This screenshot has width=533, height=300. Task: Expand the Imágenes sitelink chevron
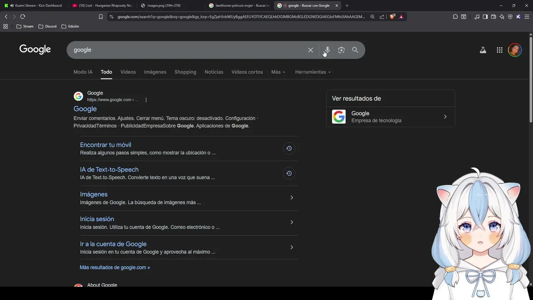pos(291,197)
